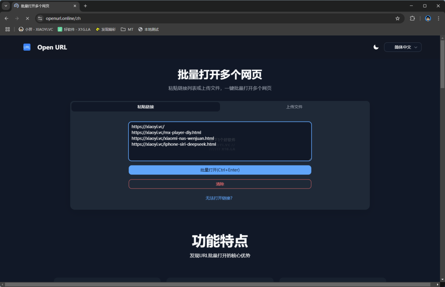This screenshot has height=287, width=445.
Task: Click the scroll-down arrow on vertical scrollbar
Action: pyautogui.click(x=443, y=280)
